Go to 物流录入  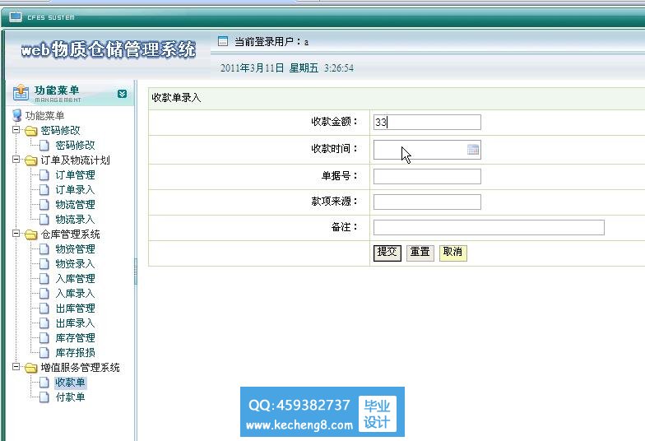[76, 219]
